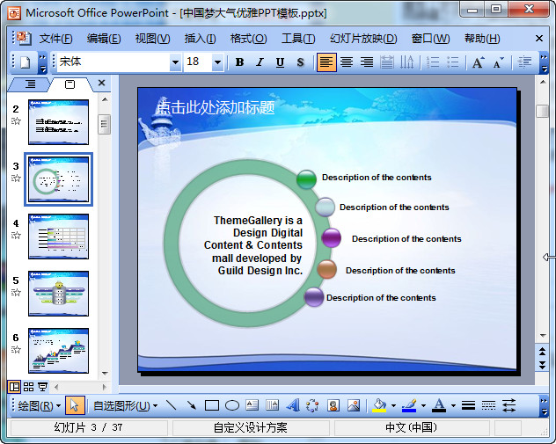Insert a diagram or organization chart
Screen dimensions: 556x444
312,405
